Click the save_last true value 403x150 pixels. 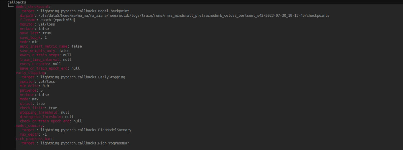coord(47,33)
